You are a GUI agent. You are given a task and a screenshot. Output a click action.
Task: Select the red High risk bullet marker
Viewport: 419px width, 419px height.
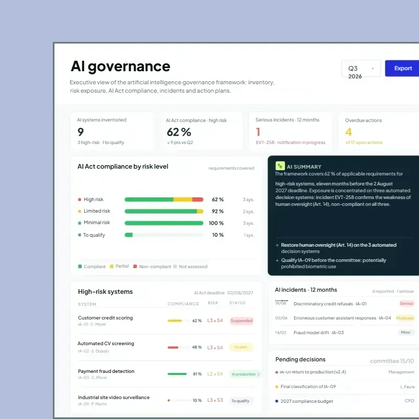(x=80, y=200)
